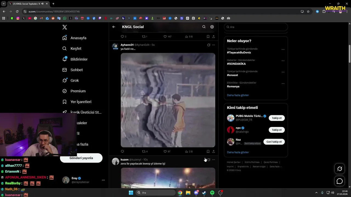351x197 pixels.
Task: Bookmark Ayhann31's post
Action: (208, 151)
